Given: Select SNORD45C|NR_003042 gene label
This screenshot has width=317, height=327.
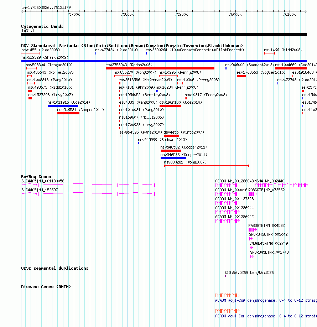Looking at the screenshot, I should 269,235.
